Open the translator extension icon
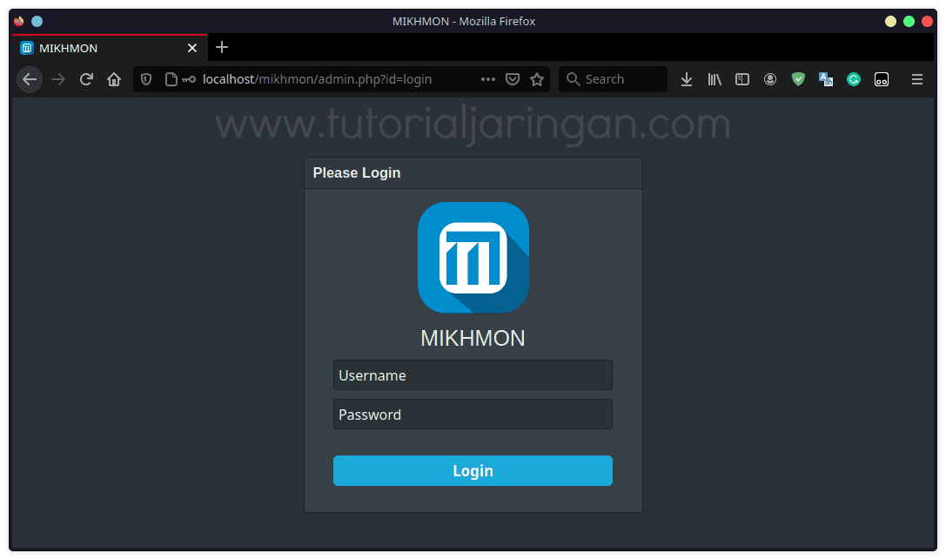The height and width of the screenshot is (560, 946). coord(826,79)
